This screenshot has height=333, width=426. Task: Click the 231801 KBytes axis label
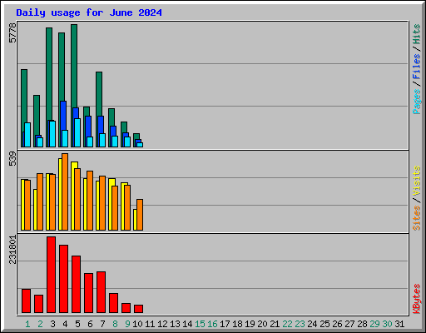[12, 250]
